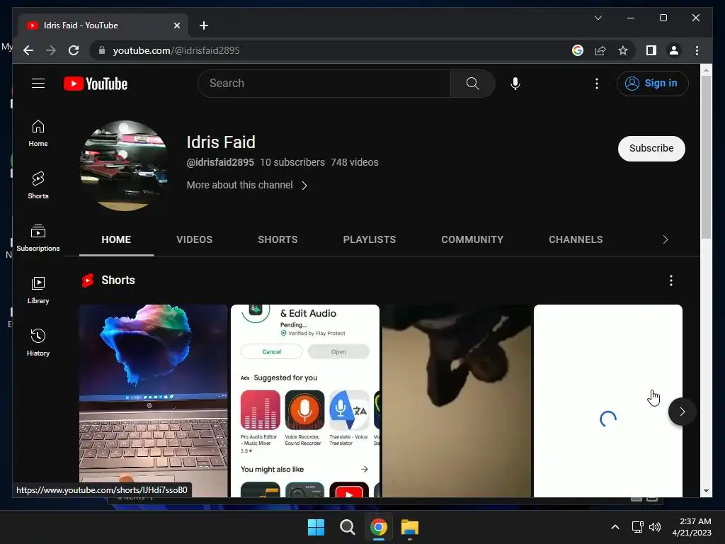725x544 pixels.
Task: Show next Shorts with arrow button
Action: click(x=682, y=412)
